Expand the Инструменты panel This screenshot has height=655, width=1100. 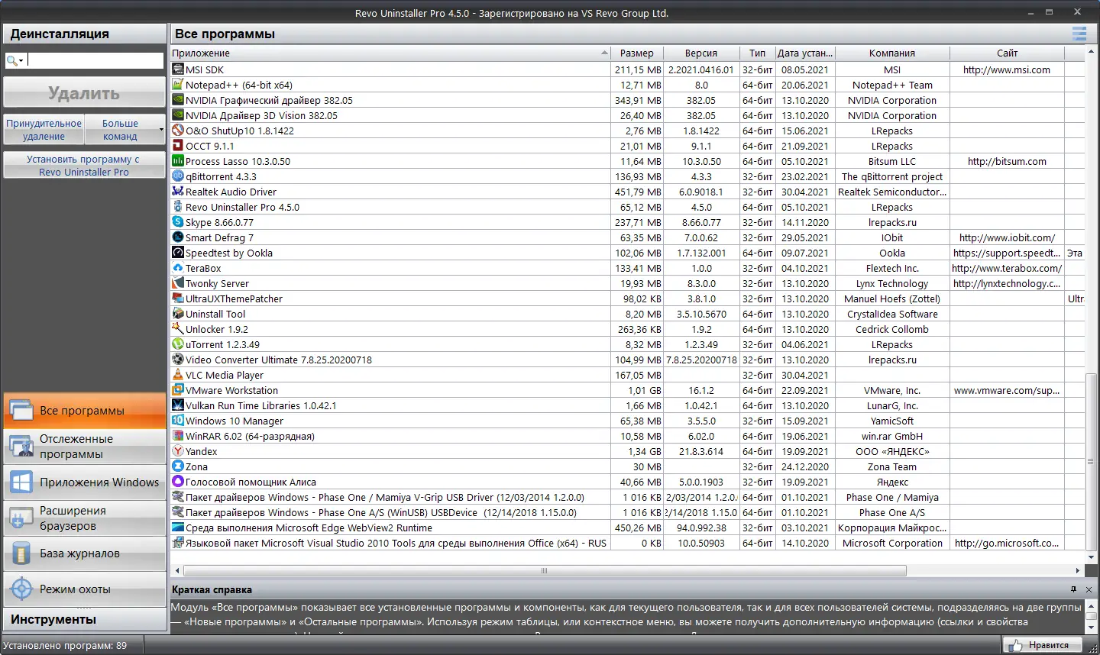pos(84,619)
